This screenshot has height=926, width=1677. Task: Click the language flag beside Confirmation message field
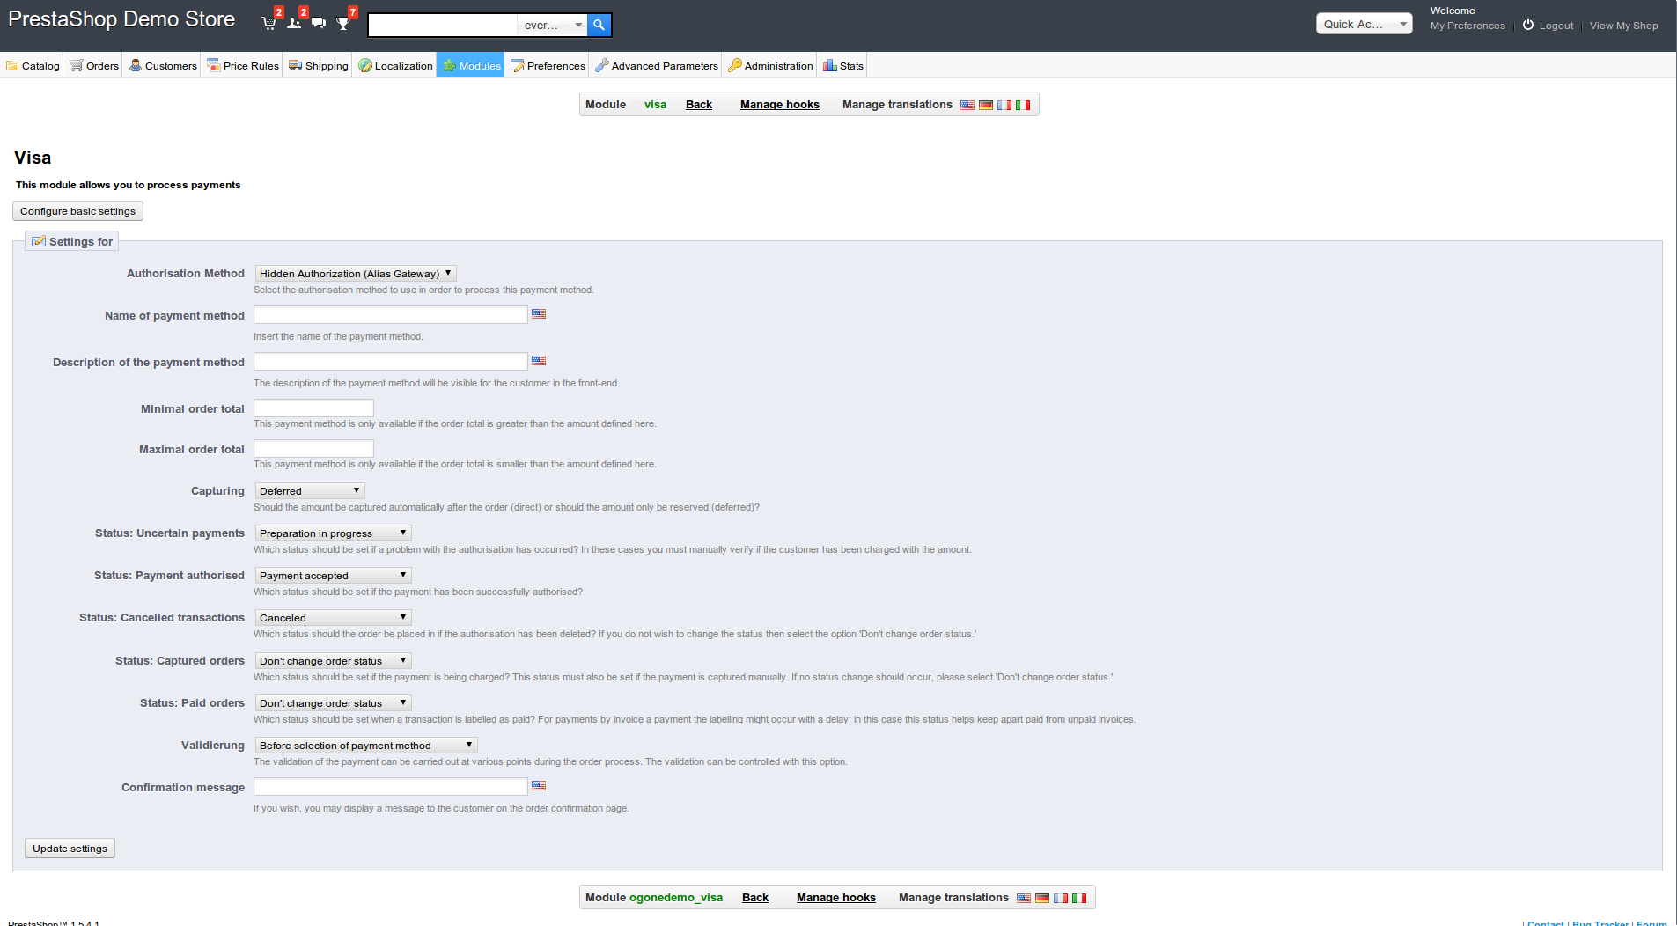coord(539,786)
